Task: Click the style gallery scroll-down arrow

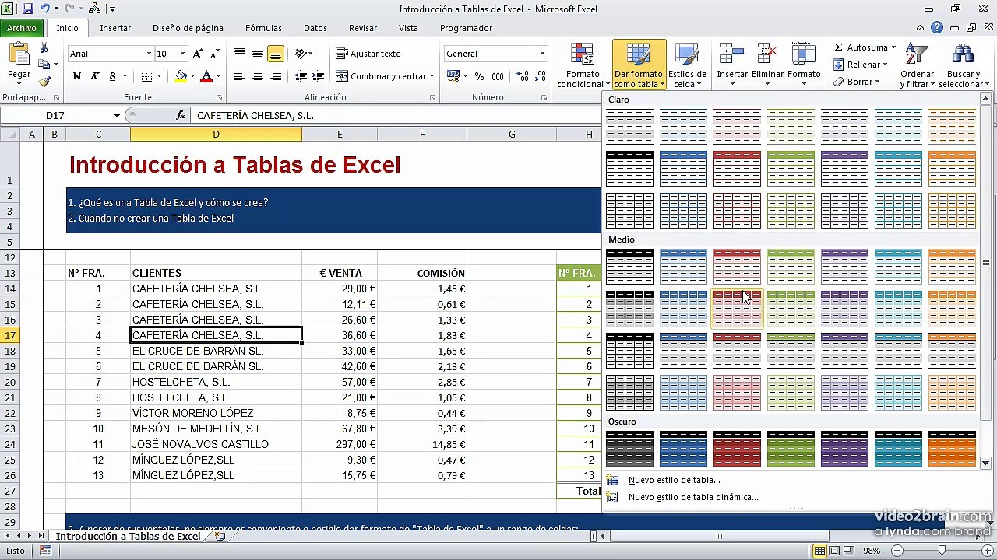Action: (x=985, y=463)
